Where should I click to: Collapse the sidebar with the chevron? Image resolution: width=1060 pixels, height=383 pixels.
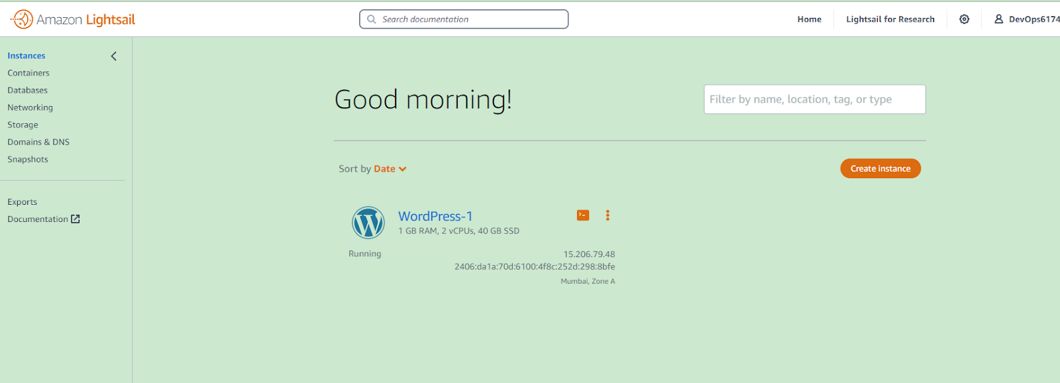114,56
